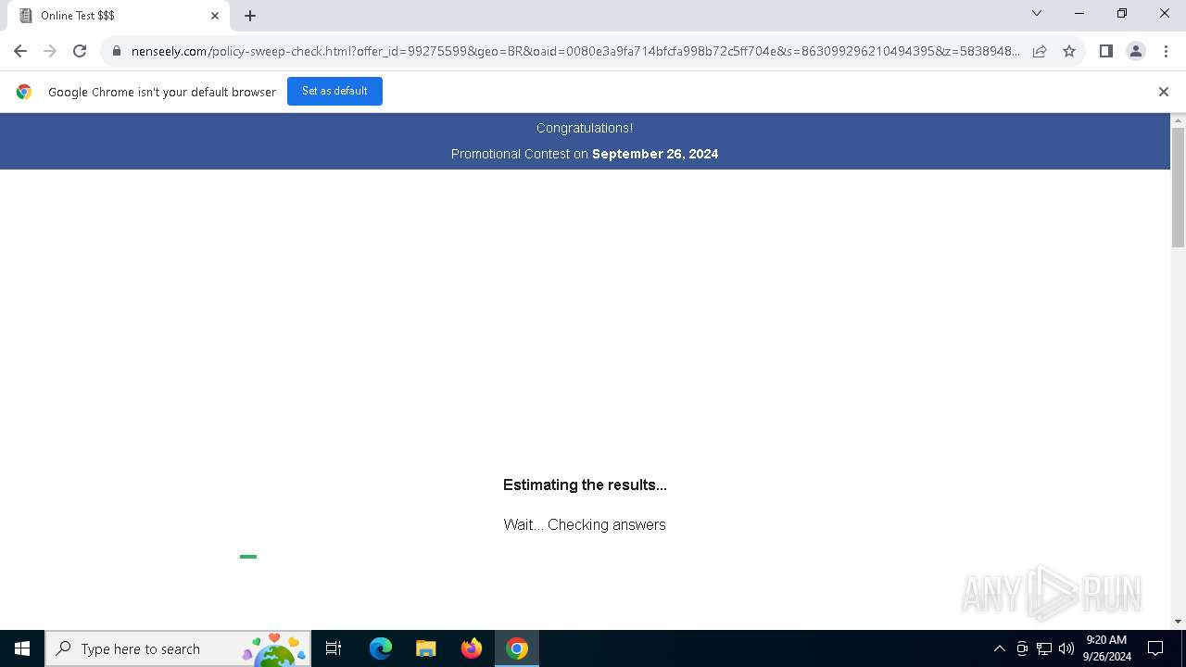Screen dimensions: 1186x667
Task: Minimize the Chrome window
Action: point(1079,13)
